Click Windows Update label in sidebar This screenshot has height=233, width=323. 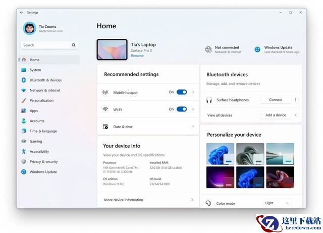coord(43,172)
